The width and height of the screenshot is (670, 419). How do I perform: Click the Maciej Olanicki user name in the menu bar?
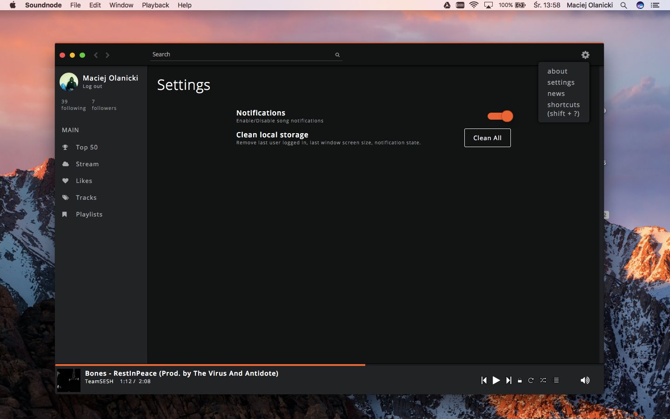[x=590, y=5]
